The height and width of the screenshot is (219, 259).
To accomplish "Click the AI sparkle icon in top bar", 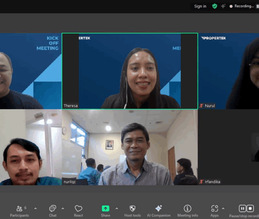I will (223, 6).
